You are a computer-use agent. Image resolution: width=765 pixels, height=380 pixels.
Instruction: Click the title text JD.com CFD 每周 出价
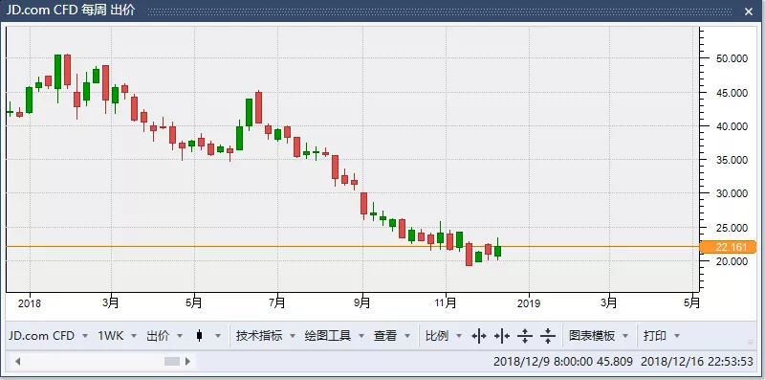click(x=71, y=10)
